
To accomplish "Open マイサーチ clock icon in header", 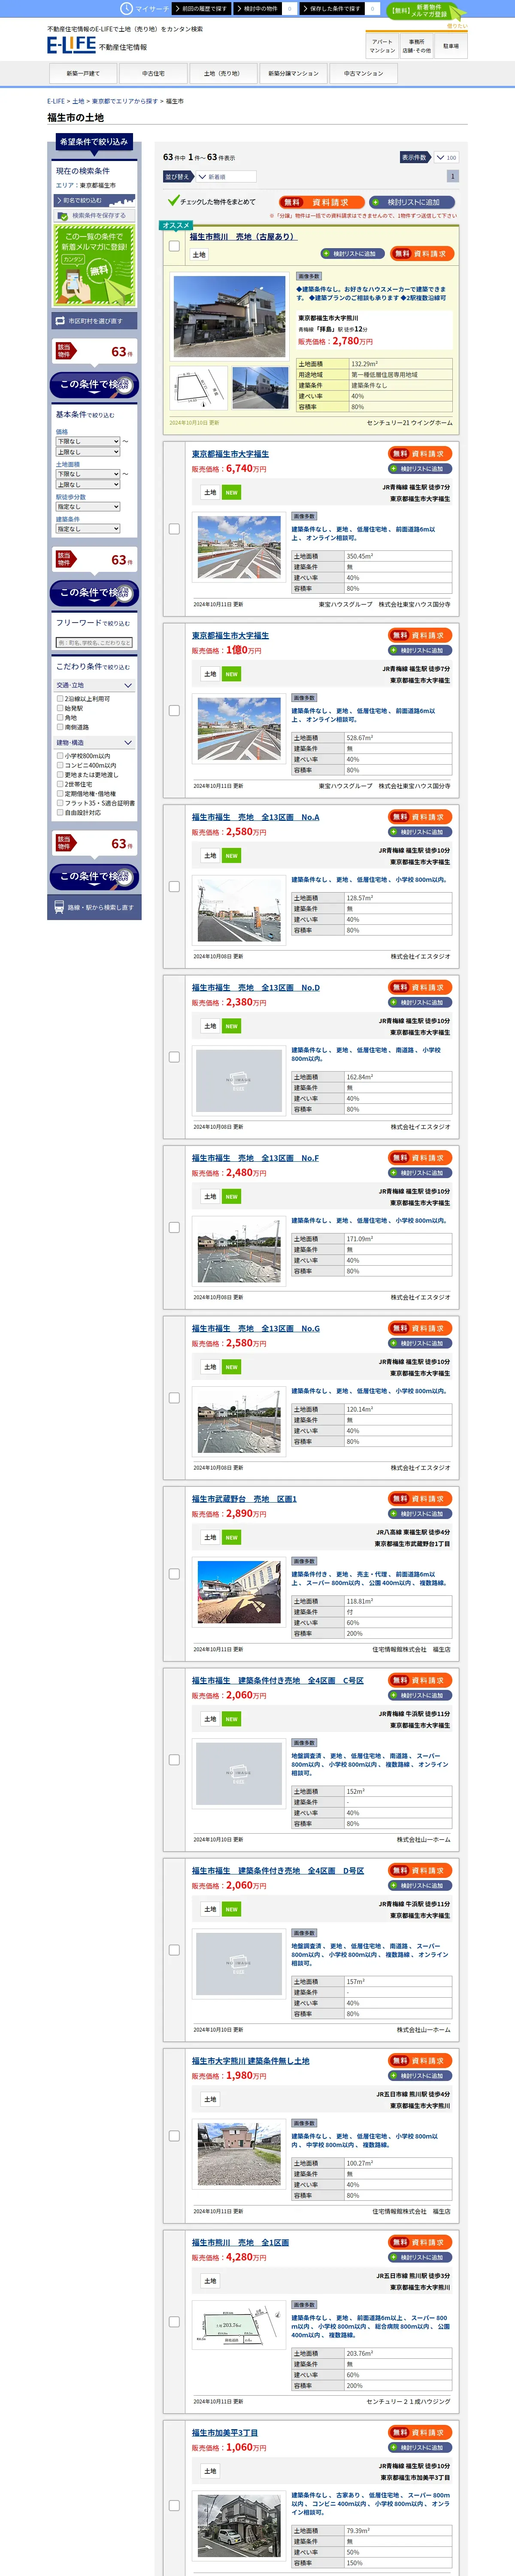I will [x=126, y=8].
